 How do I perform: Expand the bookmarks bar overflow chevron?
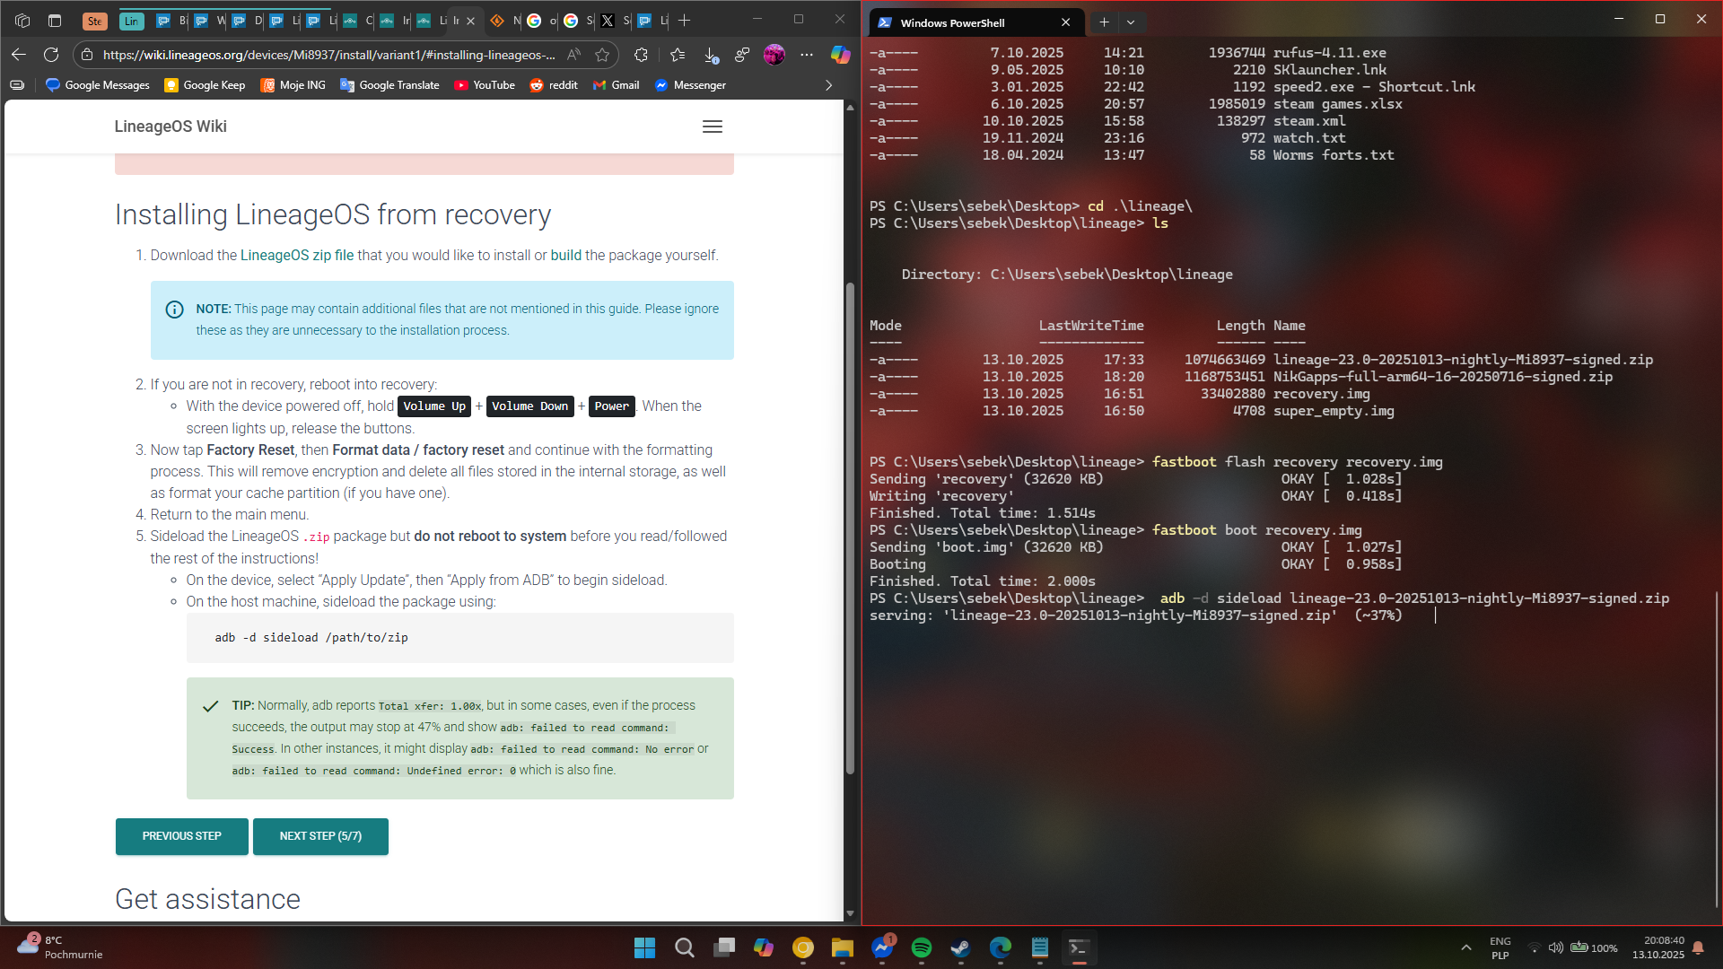click(828, 85)
